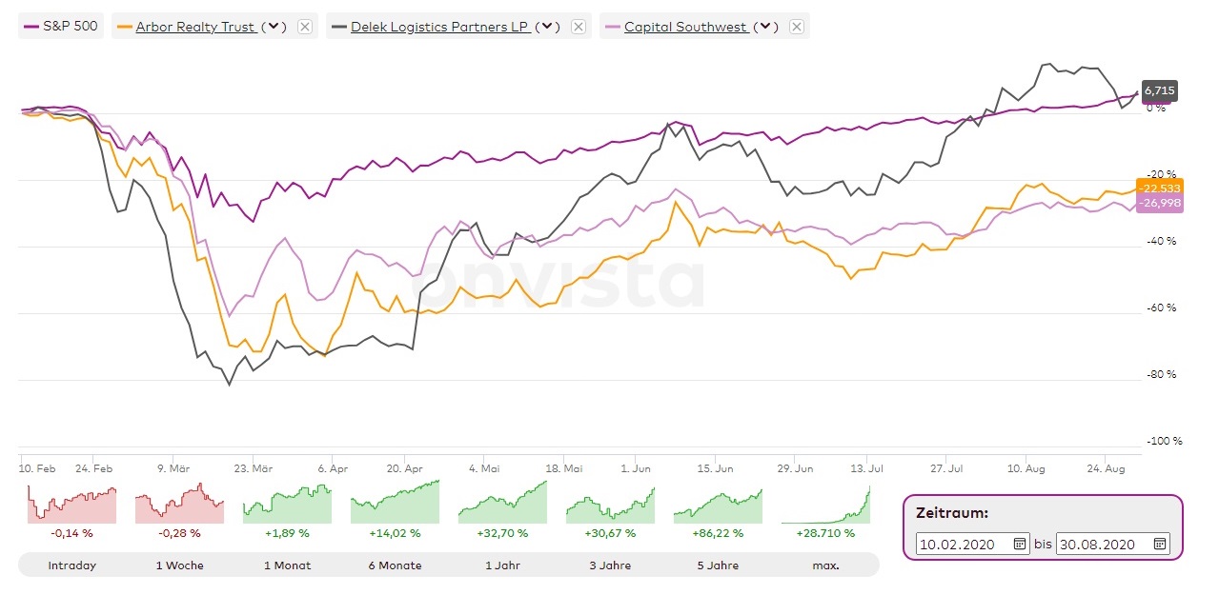Remove Delek Logistics Partners LP from chart
The height and width of the screenshot is (595, 1219).
click(578, 27)
